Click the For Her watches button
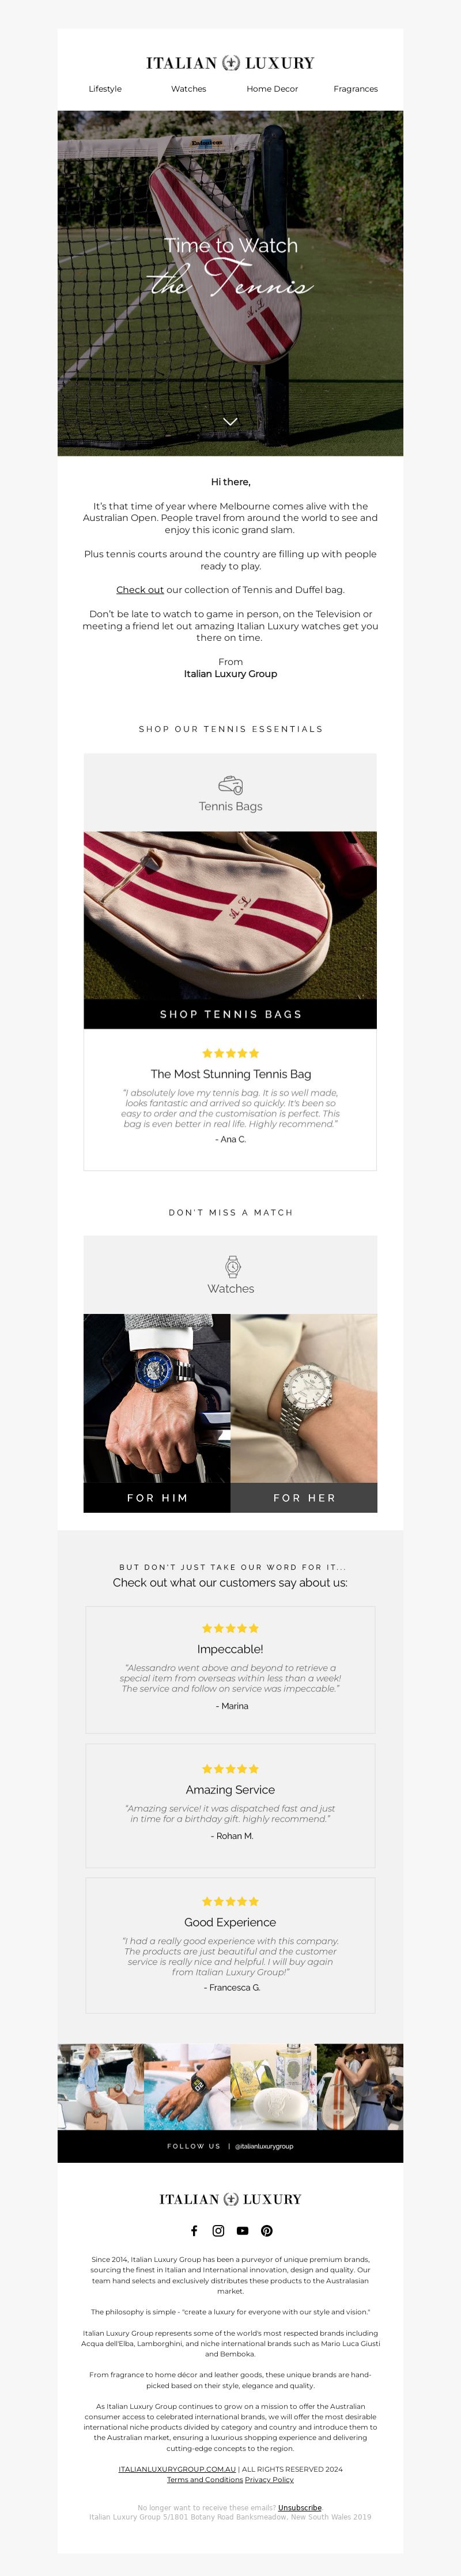This screenshot has width=461, height=2576. 304,1498
